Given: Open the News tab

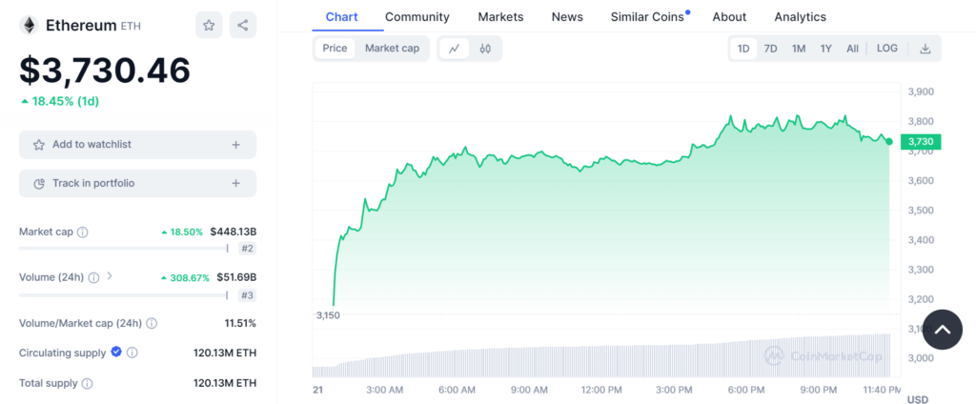Looking at the screenshot, I should 567,17.
